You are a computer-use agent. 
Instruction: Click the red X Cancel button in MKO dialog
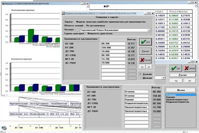[145, 60]
